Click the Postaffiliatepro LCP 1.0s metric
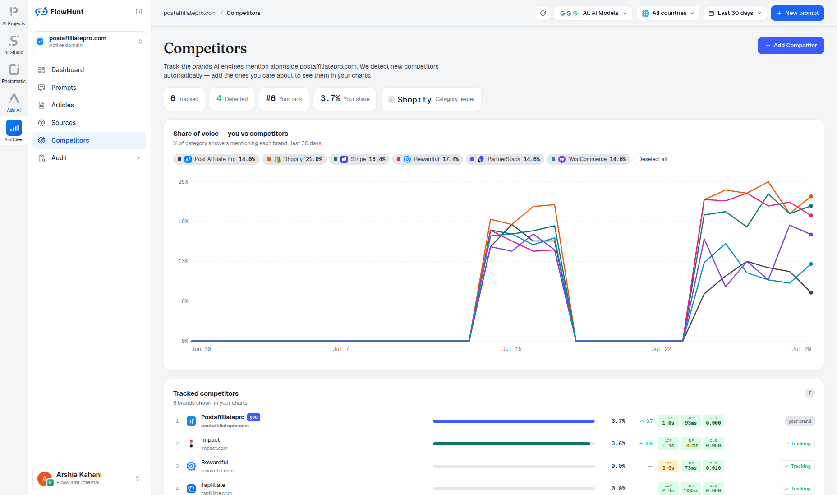The width and height of the screenshot is (837, 495). click(x=668, y=421)
